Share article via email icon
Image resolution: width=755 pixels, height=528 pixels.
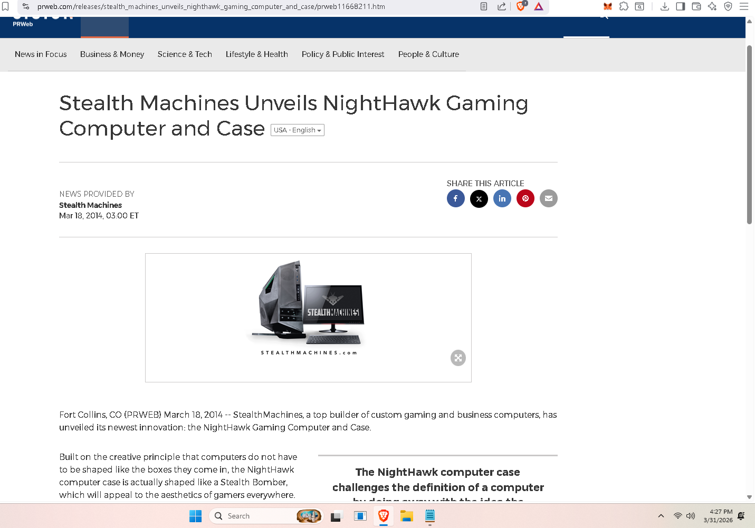tap(548, 198)
